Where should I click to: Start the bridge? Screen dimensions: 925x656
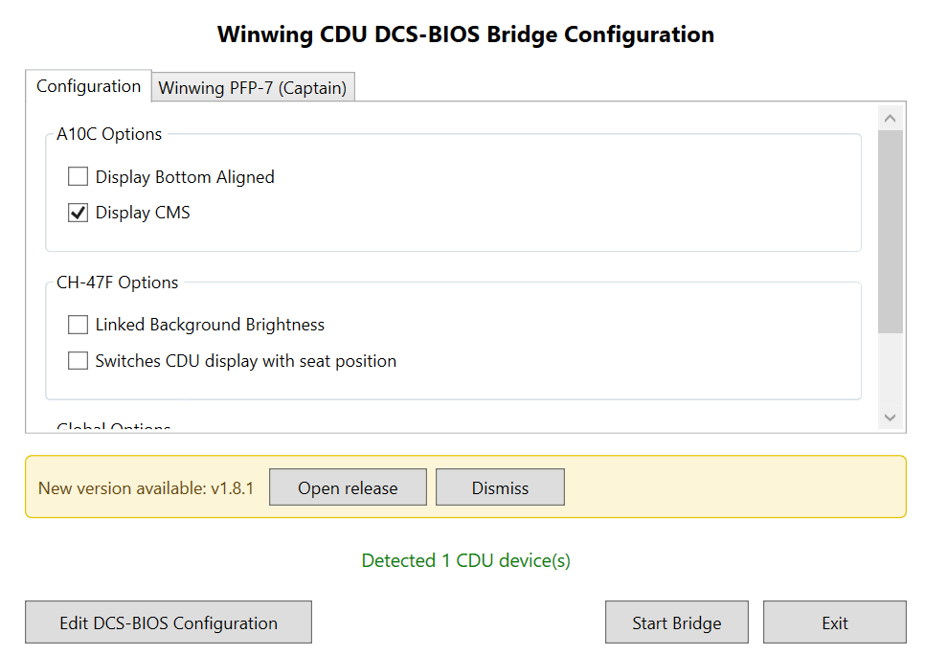coord(676,622)
